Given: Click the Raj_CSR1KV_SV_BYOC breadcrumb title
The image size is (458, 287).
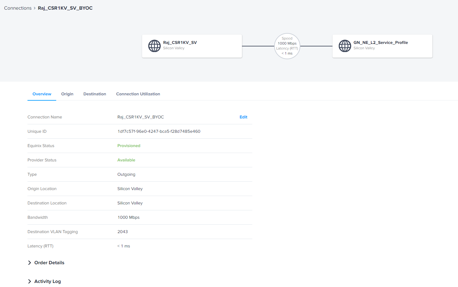Looking at the screenshot, I should tap(65, 8).
